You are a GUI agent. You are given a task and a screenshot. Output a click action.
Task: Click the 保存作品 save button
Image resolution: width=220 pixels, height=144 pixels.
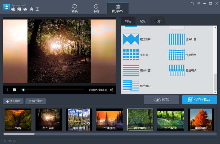tap(199, 100)
